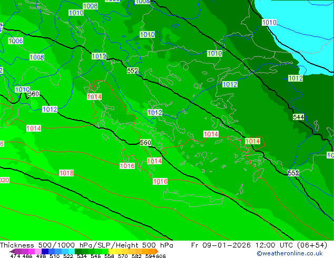Image resolution: width=334 pixels, height=258 pixels.
Task: Click the 510 legend value
Action: click(55, 256)
